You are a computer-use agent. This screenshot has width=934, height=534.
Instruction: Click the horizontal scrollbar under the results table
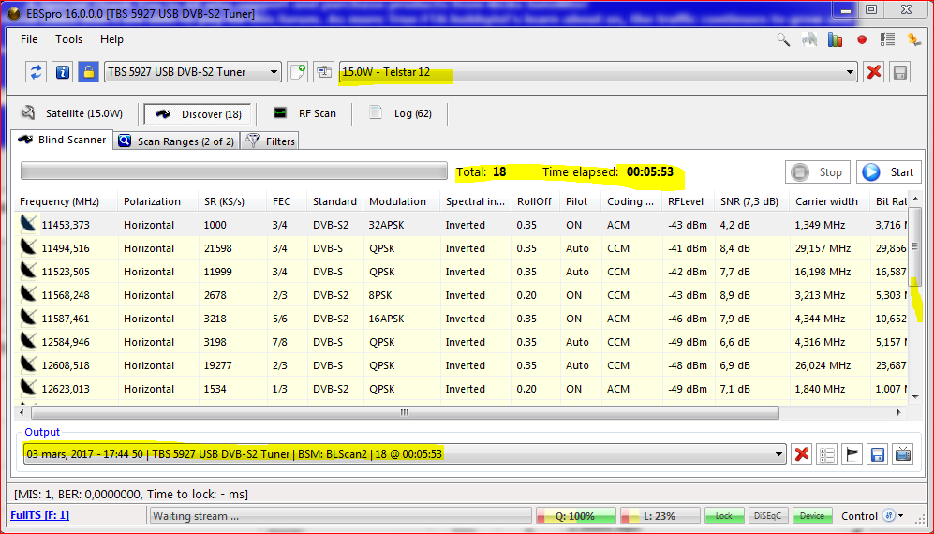(404, 412)
